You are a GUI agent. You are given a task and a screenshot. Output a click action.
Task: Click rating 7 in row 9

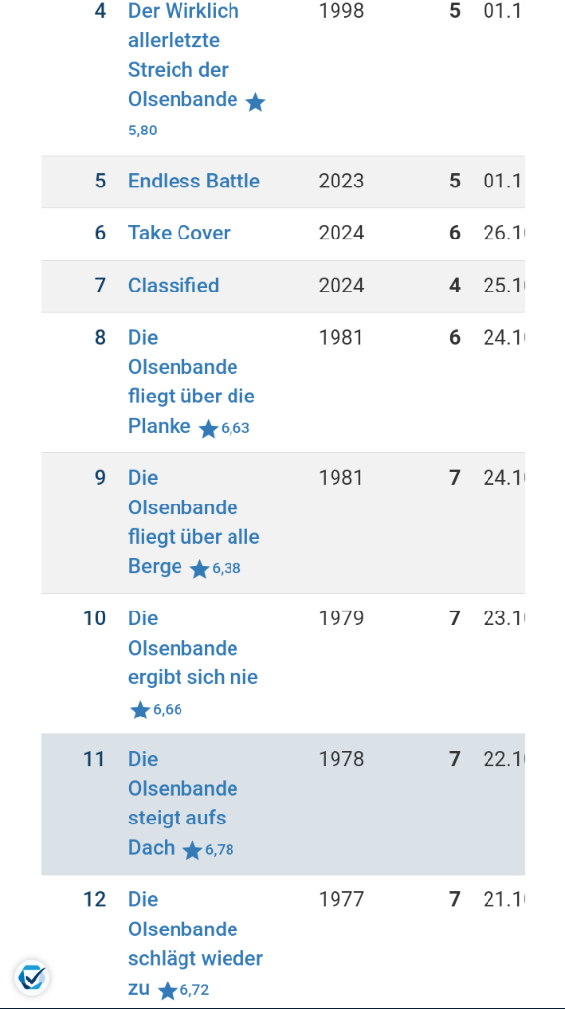[454, 478]
